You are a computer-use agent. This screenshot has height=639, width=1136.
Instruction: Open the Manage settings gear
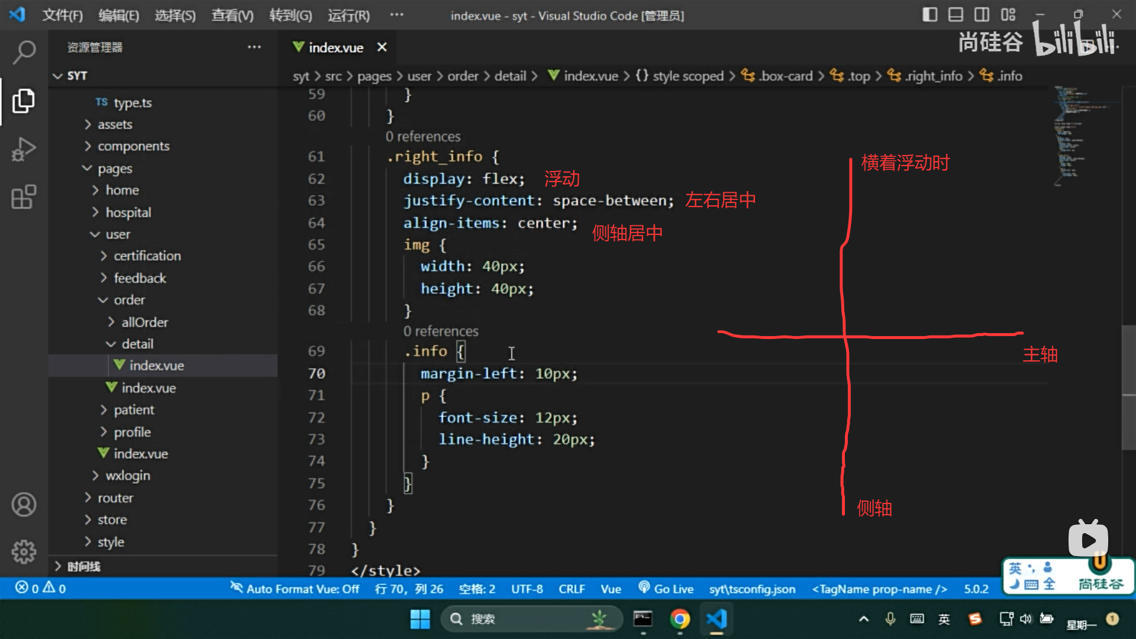(24, 551)
